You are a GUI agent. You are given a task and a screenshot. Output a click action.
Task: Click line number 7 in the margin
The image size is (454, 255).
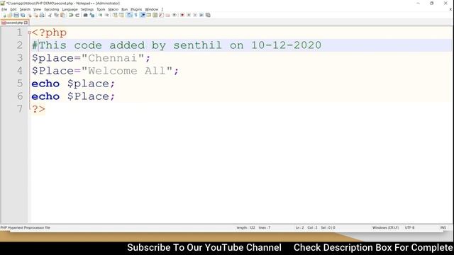(x=19, y=109)
